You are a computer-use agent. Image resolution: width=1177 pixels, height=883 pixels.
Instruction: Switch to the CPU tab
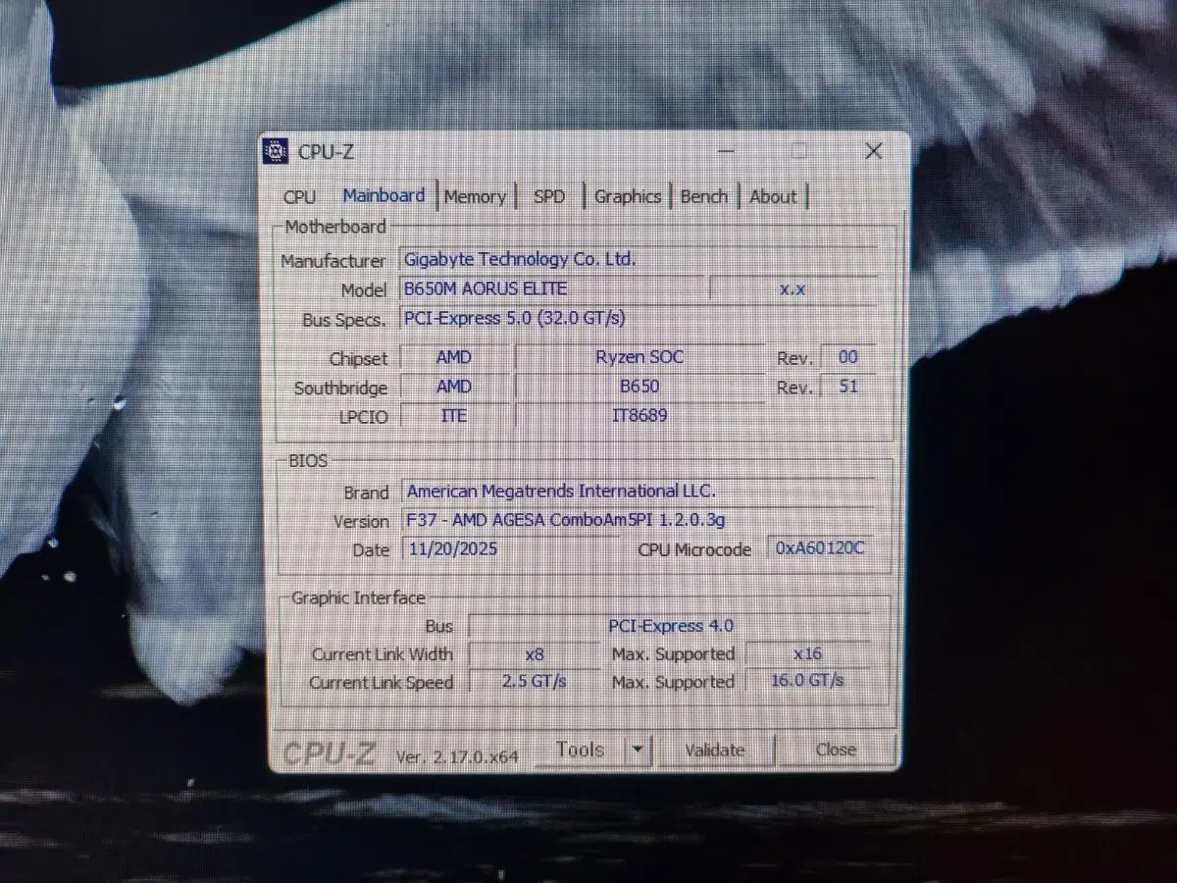(x=300, y=196)
